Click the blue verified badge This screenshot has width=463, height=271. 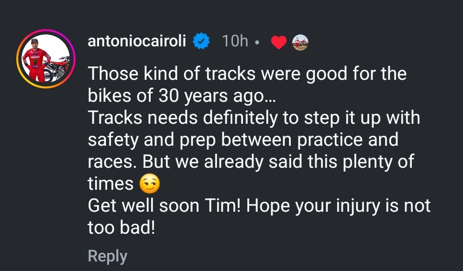[x=202, y=42]
